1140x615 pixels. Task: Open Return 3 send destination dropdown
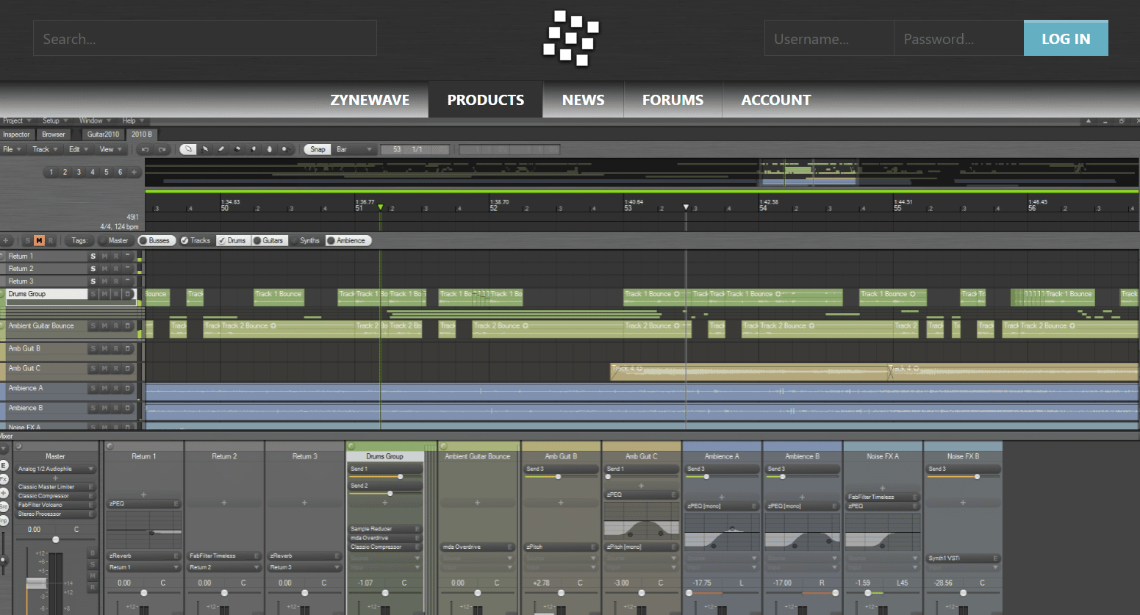point(304,567)
